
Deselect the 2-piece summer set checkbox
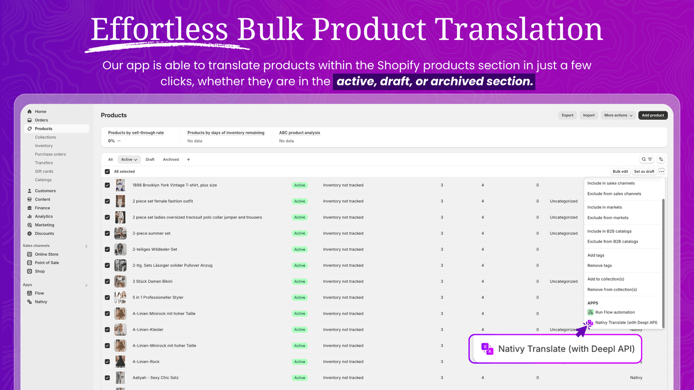click(x=107, y=234)
